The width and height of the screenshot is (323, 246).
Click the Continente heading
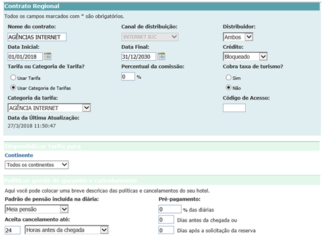pos(19,155)
